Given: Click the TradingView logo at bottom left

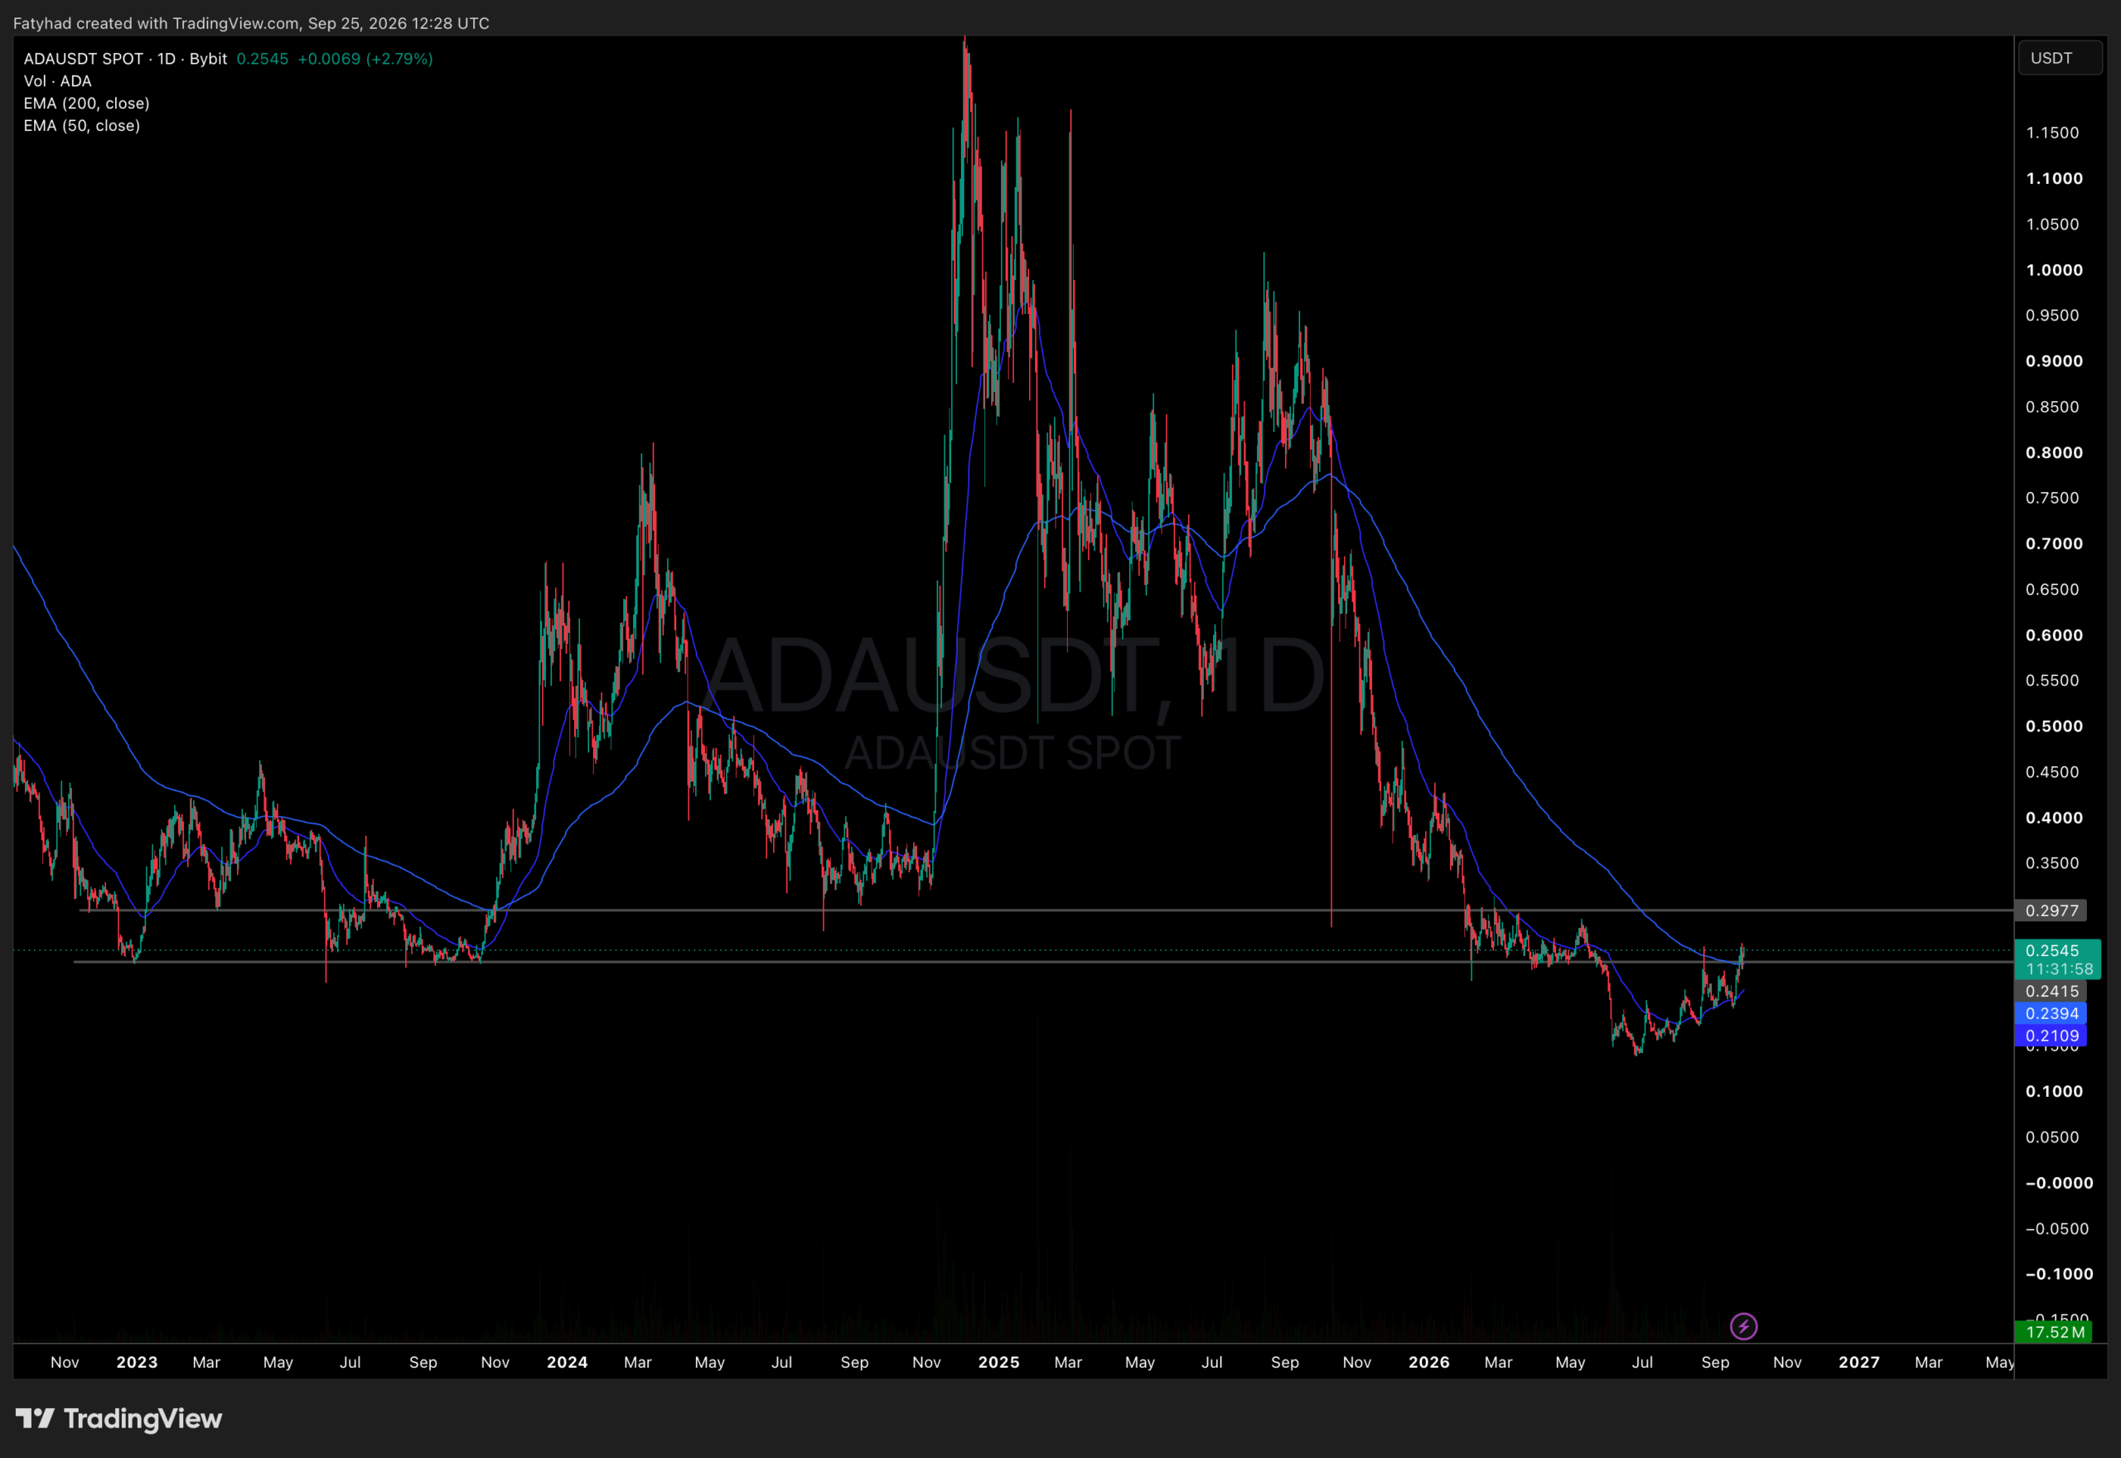Looking at the screenshot, I should tap(118, 1419).
